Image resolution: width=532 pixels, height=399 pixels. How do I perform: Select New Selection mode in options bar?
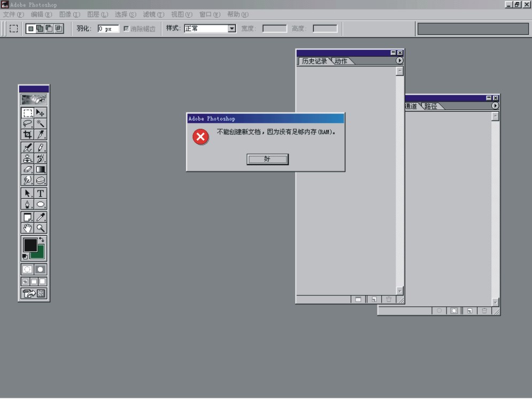click(x=30, y=28)
